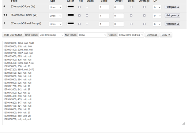Tick Stack checkbox for emontx3:Solar feed

point(87,15)
